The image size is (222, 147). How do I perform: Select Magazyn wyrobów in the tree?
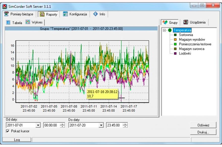(192, 39)
